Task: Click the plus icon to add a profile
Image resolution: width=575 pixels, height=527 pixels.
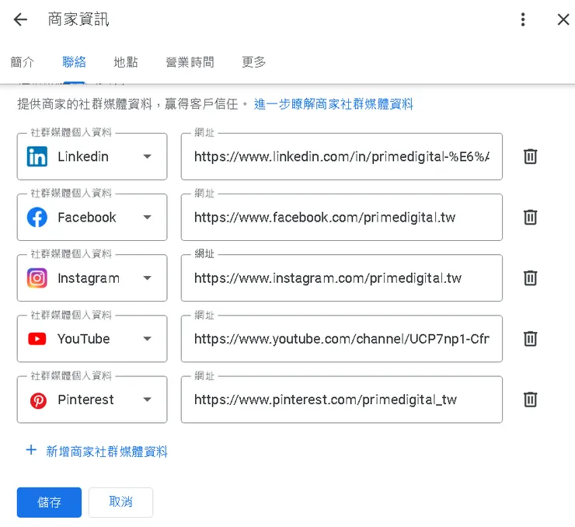Action: (31, 450)
